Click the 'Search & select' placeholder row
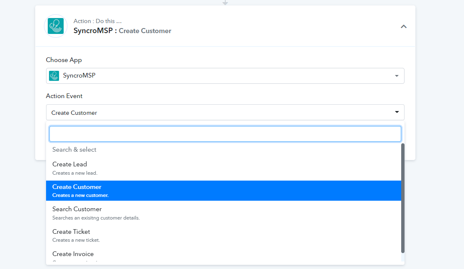The height and width of the screenshot is (269, 464). (224, 150)
